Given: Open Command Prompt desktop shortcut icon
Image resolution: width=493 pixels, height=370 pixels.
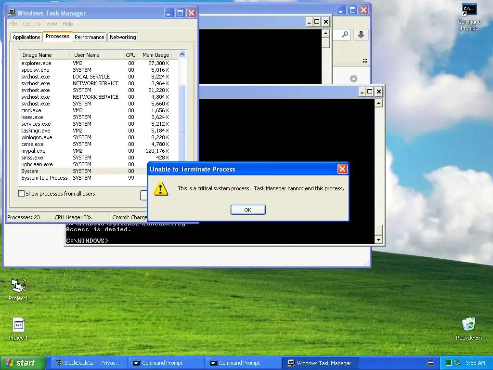Looking at the screenshot, I should click(469, 17).
